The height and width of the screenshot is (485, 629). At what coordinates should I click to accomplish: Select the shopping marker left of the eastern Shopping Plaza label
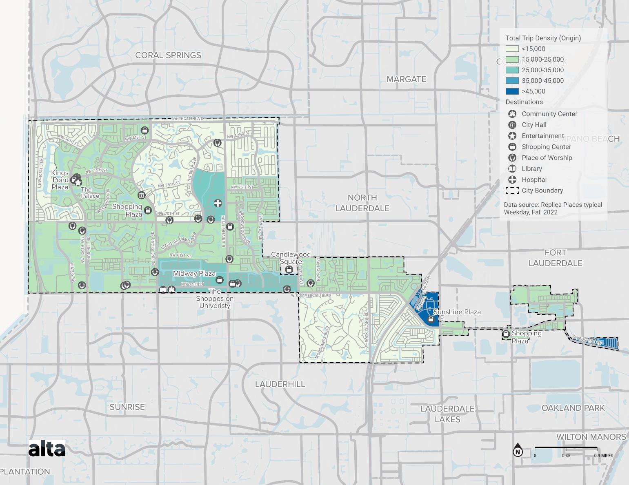pos(506,334)
